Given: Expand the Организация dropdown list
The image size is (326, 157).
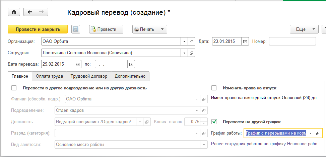Looking at the screenshot, I should 184,42.
